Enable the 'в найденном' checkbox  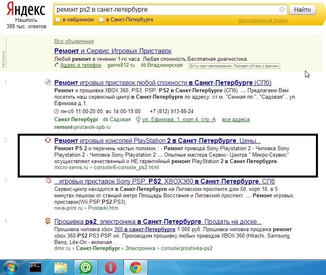click(58, 20)
